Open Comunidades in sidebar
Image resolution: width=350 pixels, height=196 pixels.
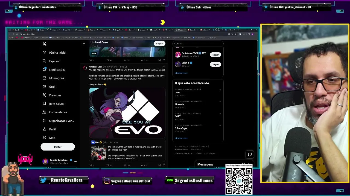pyautogui.click(x=55, y=112)
